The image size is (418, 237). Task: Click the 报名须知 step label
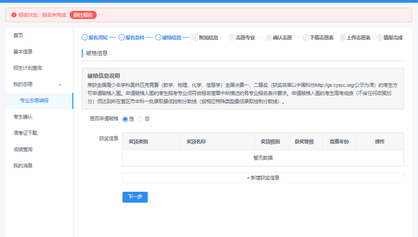[x=98, y=38]
